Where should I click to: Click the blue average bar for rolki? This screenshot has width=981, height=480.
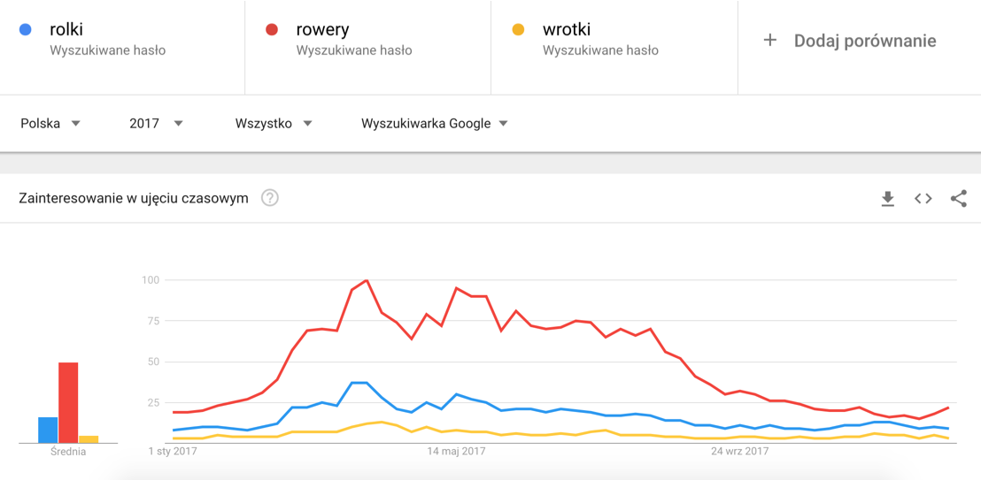pyautogui.click(x=48, y=430)
